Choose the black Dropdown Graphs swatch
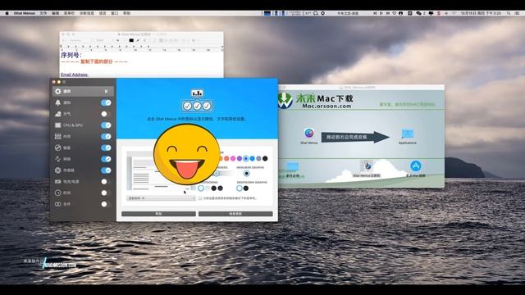525x295 pixels. point(246,188)
